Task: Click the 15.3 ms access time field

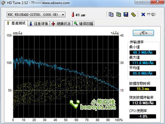Action: click(x=143, y=89)
